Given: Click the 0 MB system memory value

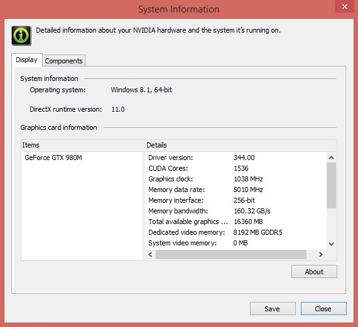Looking at the screenshot, I should click(x=241, y=243).
